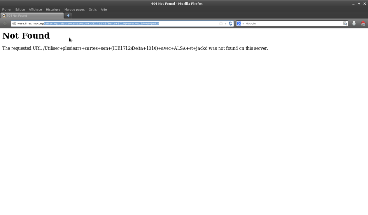
Task: Open the Outils menu
Action: pyautogui.click(x=92, y=9)
